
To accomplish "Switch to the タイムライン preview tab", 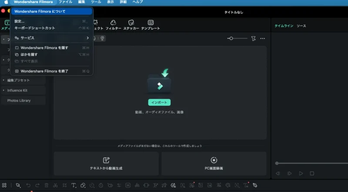I will [x=284, y=26].
